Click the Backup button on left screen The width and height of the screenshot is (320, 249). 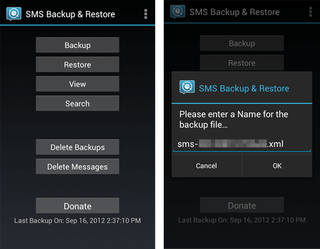click(x=78, y=45)
